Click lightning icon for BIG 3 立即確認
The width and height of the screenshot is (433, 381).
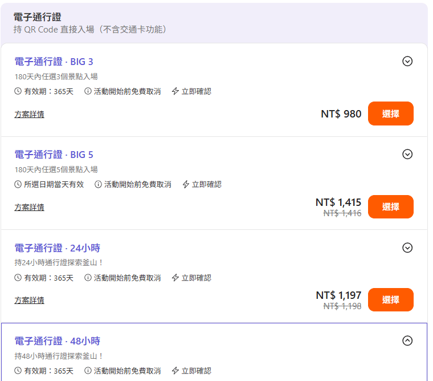point(175,91)
